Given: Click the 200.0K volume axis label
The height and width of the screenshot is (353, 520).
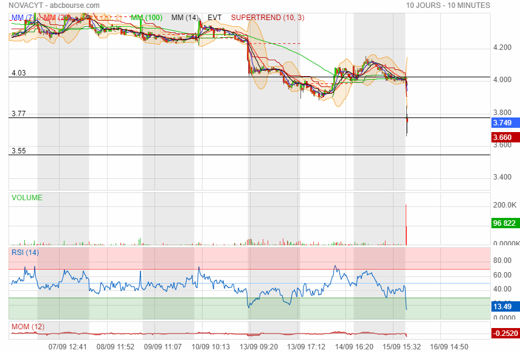Looking at the screenshot, I should pyautogui.click(x=505, y=205).
